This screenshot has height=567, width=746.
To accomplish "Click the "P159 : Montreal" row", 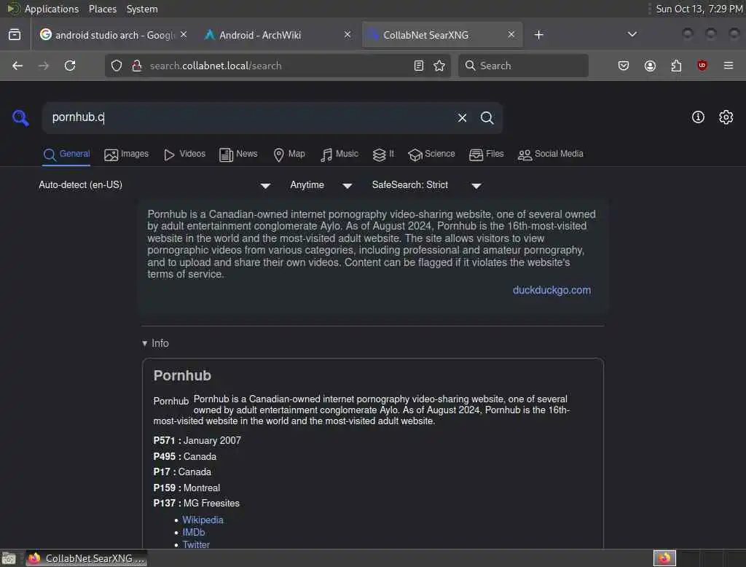I will (x=186, y=488).
